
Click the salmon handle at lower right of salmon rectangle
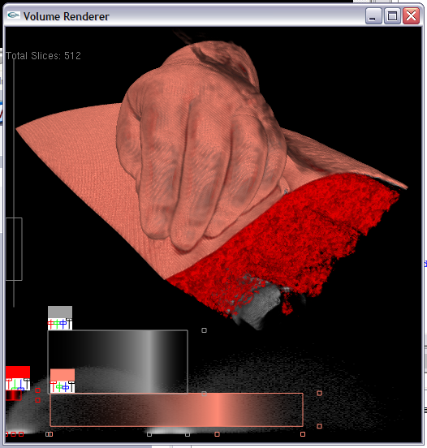[x=320, y=426]
